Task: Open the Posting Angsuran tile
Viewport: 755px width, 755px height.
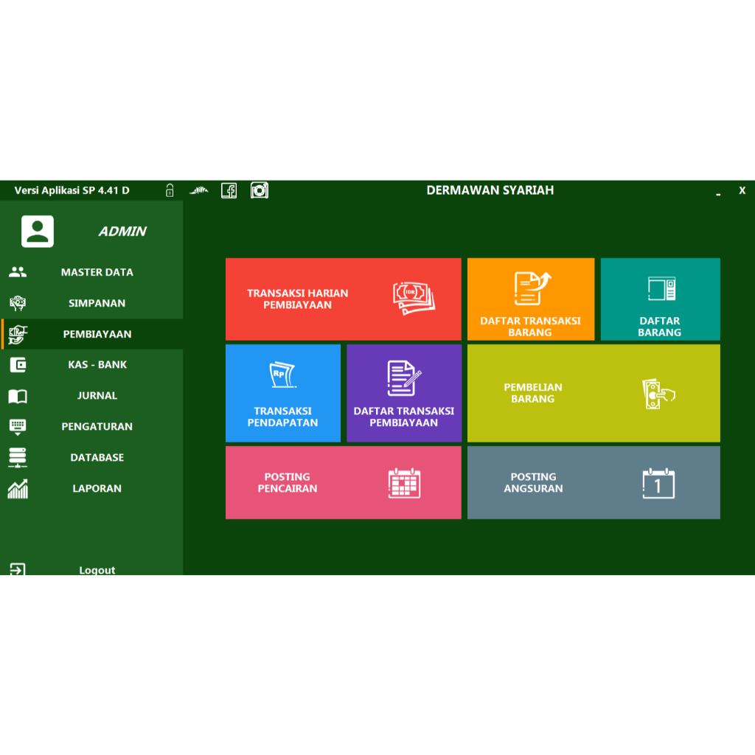Action: [x=594, y=482]
